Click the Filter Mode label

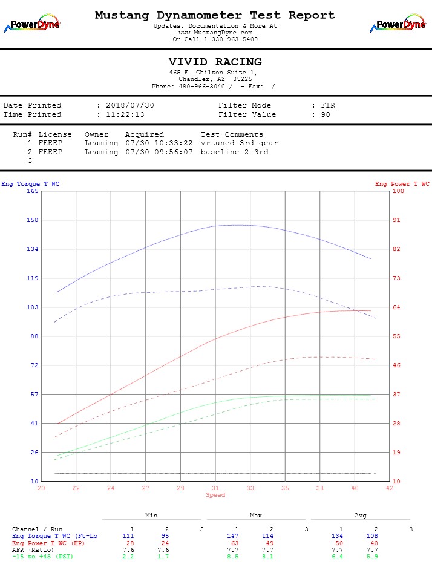(244, 105)
